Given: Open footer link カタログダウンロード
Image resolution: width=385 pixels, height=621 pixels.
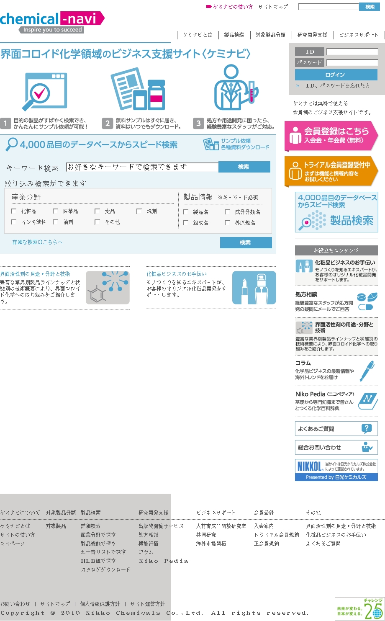Looking at the screenshot, I should pyautogui.click(x=105, y=569).
